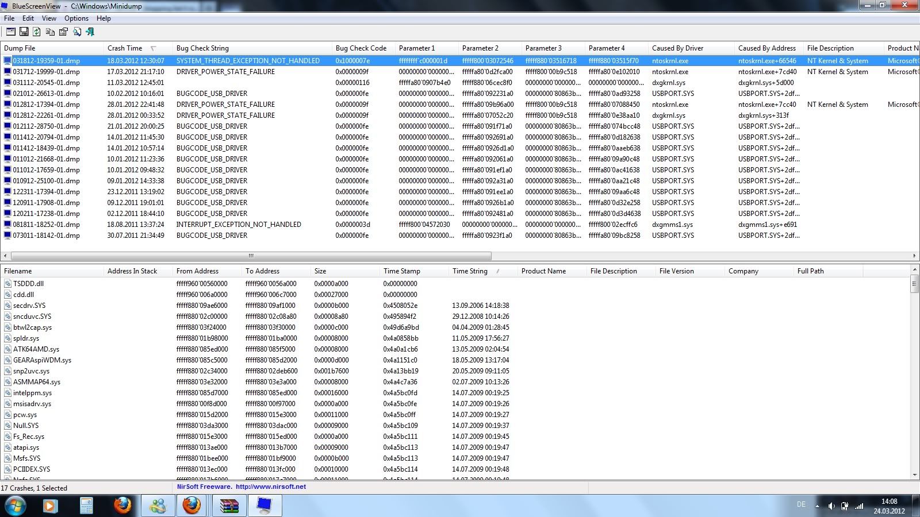Click the Caused By Address column header
The width and height of the screenshot is (920, 517).
[x=770, y=48]
